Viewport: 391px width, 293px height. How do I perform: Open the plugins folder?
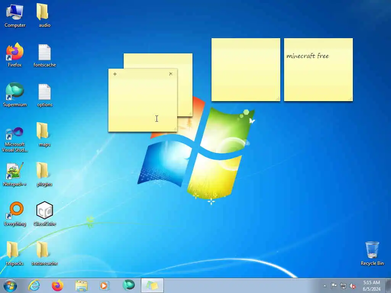pos(44,174)
